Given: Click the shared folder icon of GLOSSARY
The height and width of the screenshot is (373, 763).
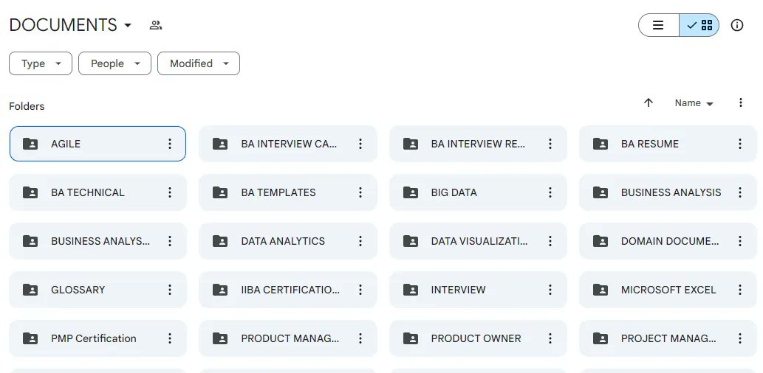Looking at the screenshot, I should coord(30,290).
